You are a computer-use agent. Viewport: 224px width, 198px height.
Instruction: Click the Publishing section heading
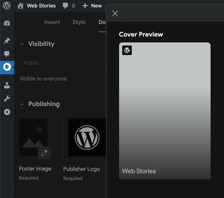coord(44,104)
